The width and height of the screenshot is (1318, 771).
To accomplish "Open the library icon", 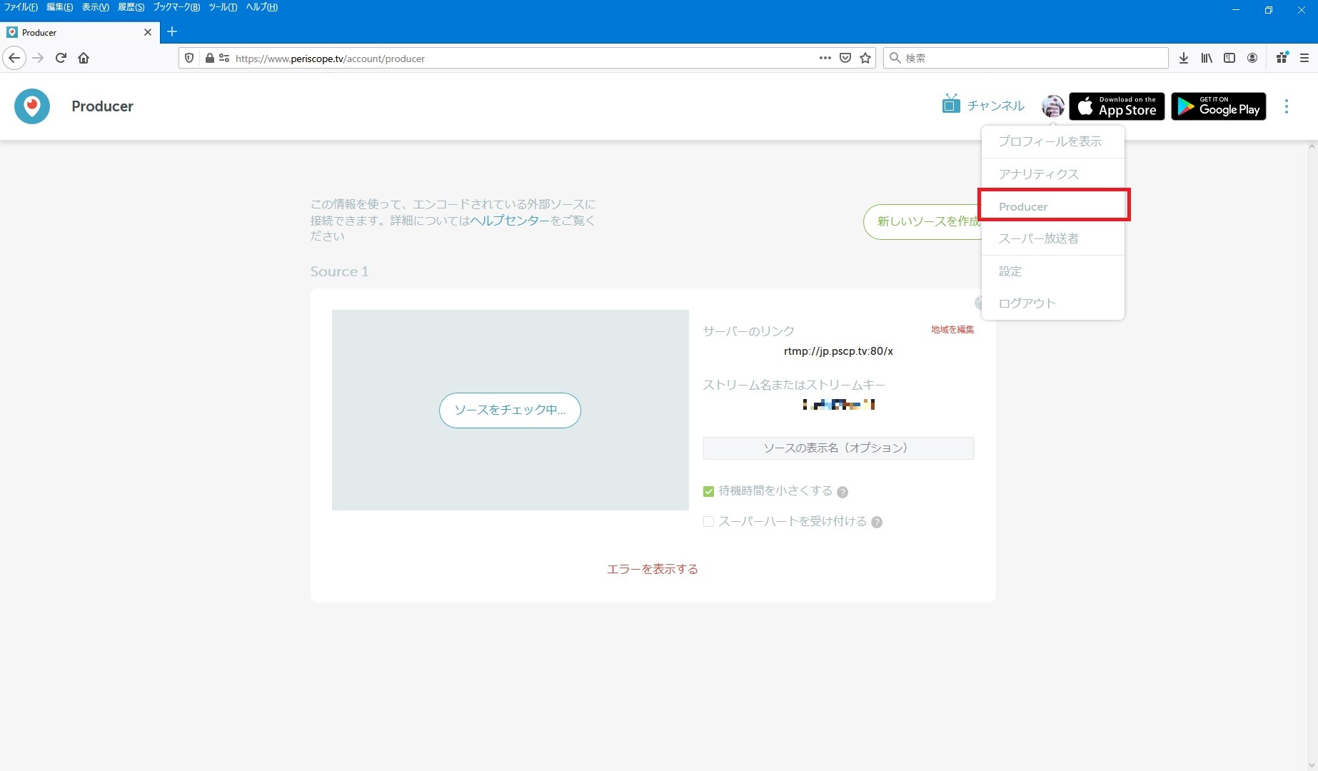I will click(x=1207, y=58).
